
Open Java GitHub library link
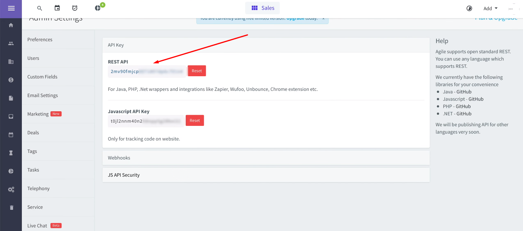[x=464, y=92]
